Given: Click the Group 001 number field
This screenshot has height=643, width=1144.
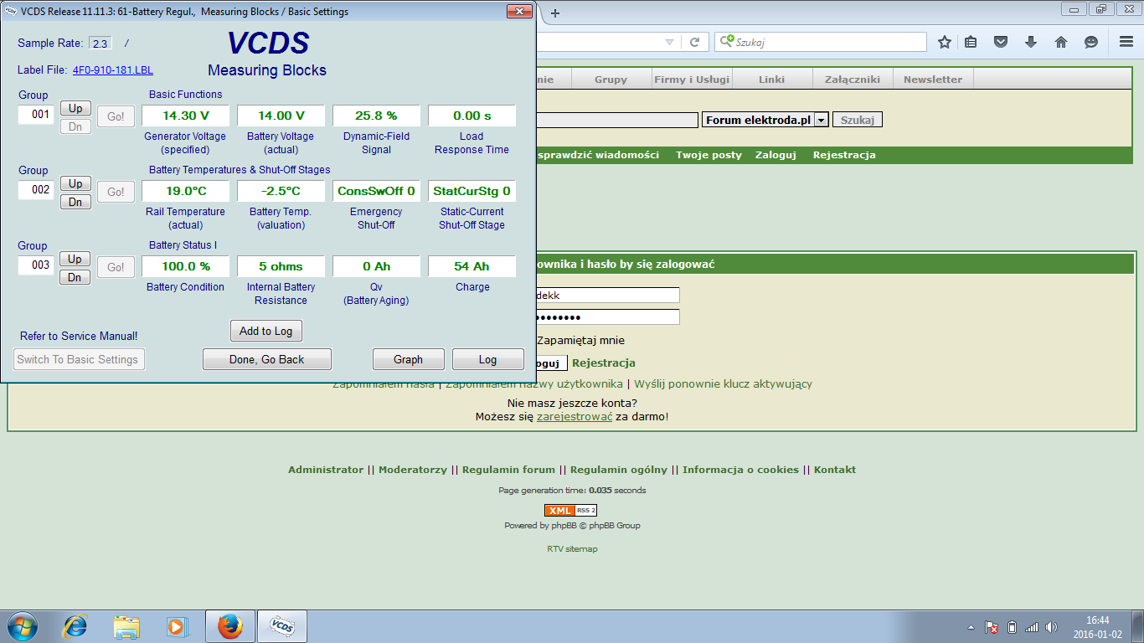Looking at the screenshot, I should click(36, 115).
